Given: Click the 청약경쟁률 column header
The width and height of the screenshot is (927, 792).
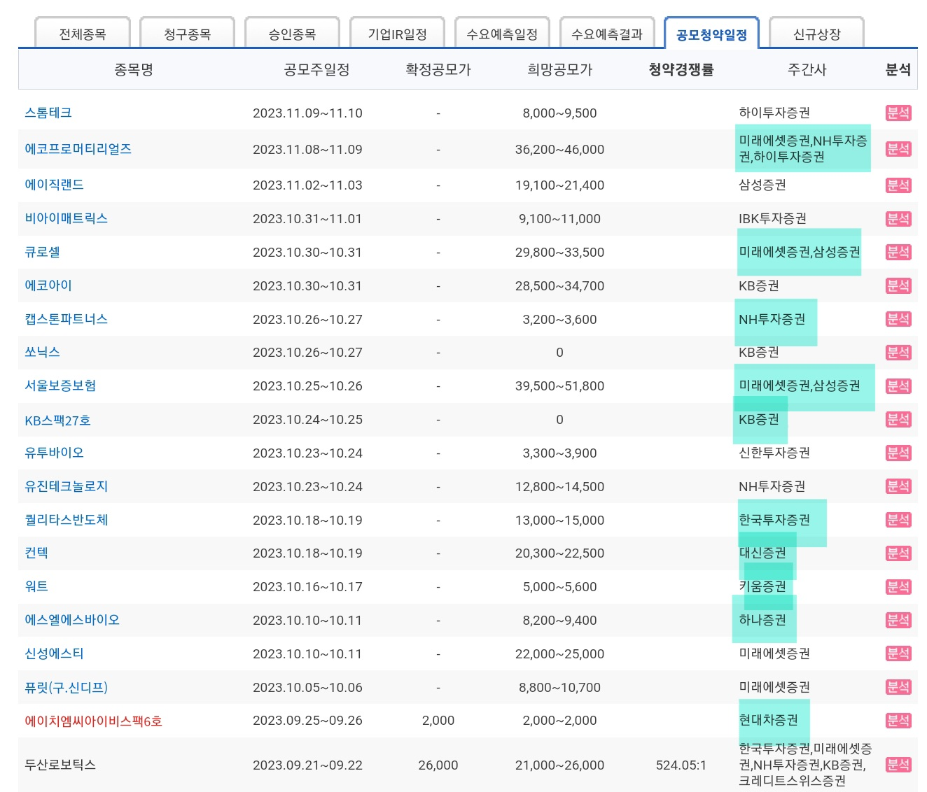Looking at the screenshot, I should coord(681,69).
